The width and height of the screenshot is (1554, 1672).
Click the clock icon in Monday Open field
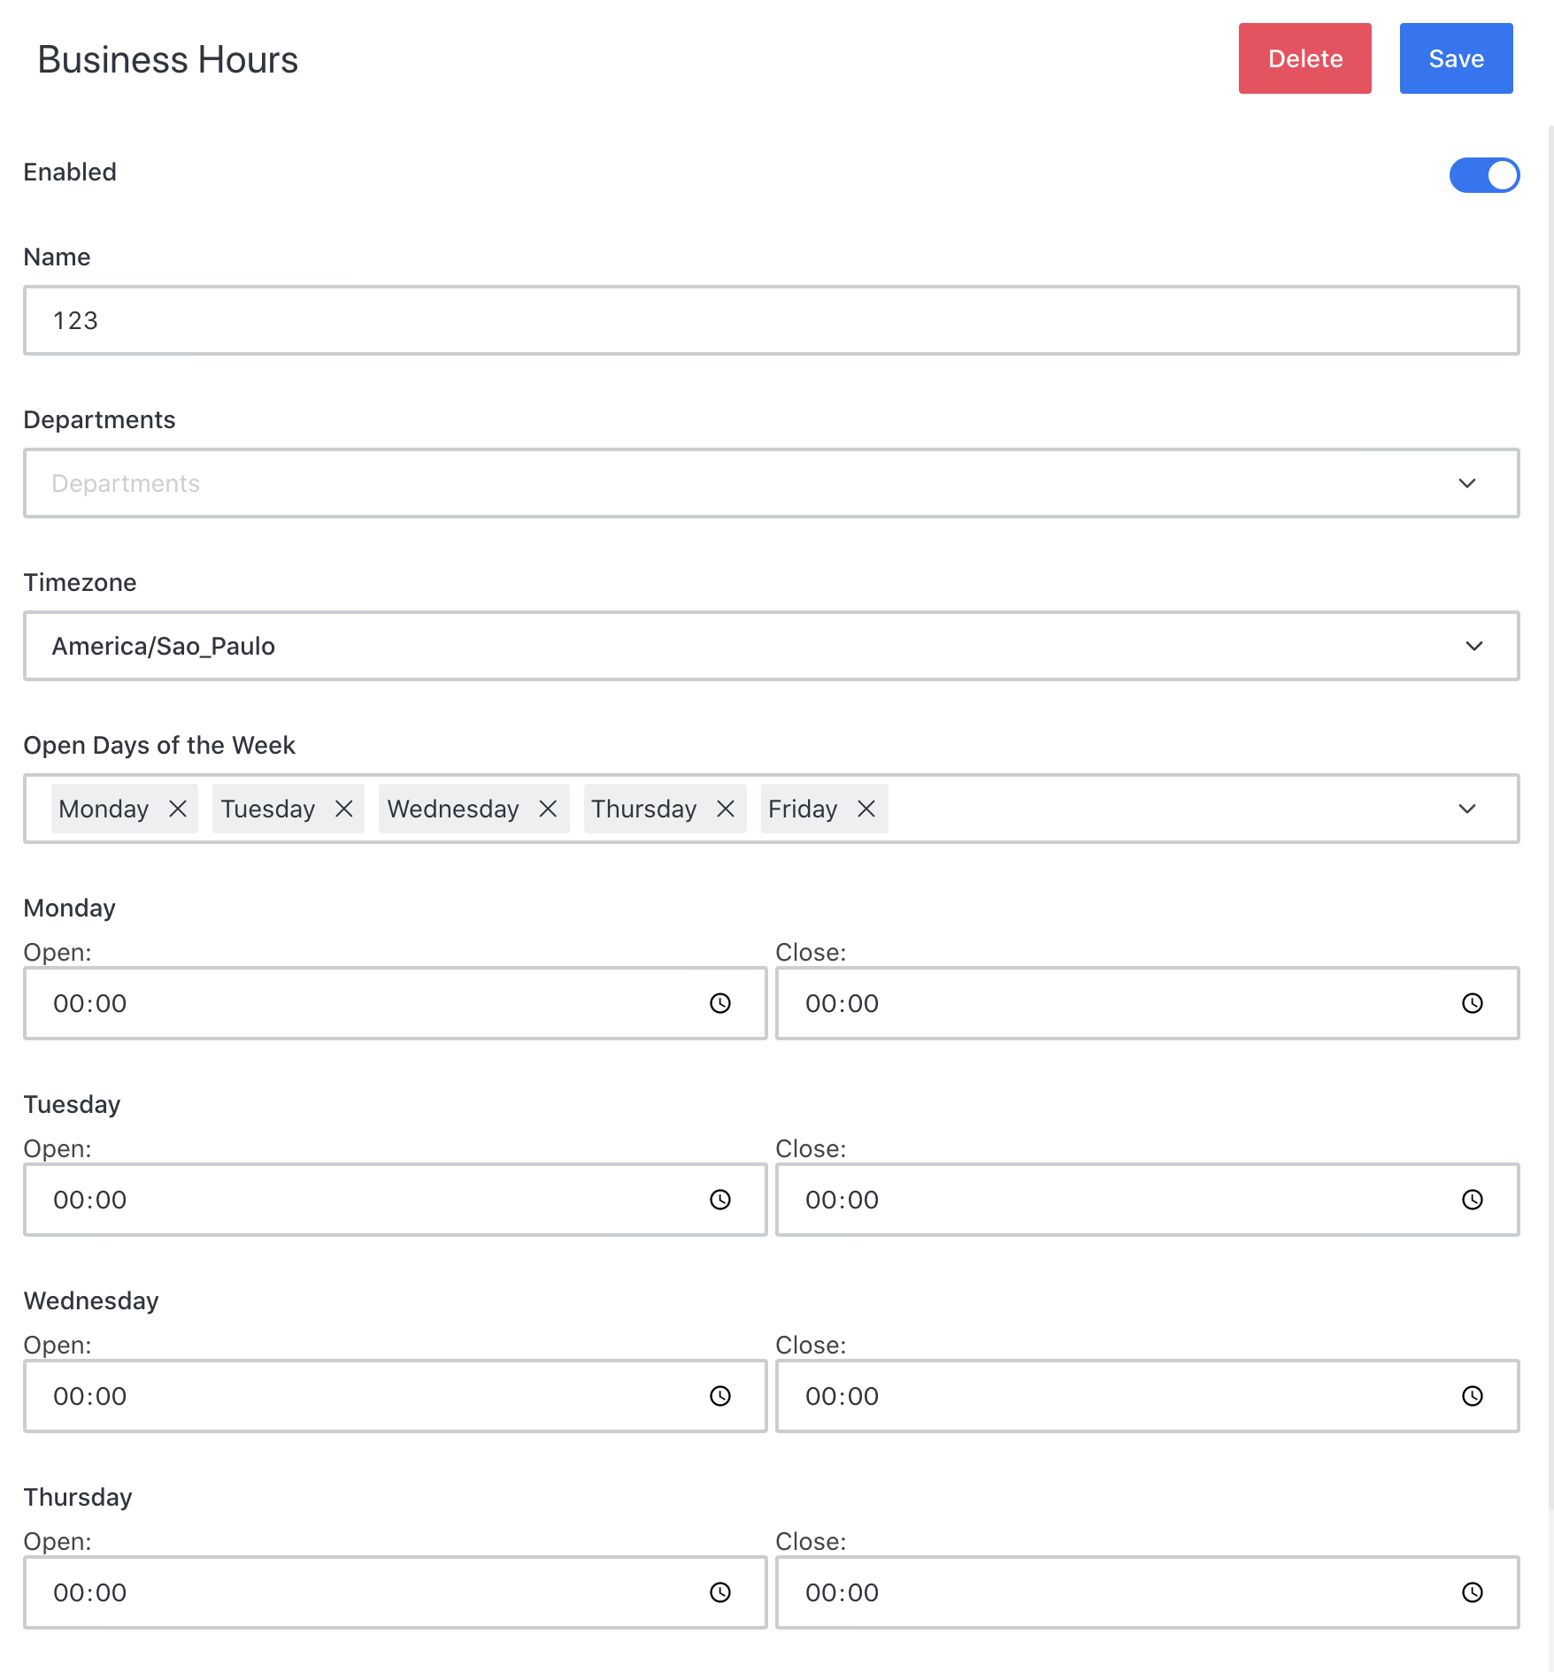(x=720, y=1003)
